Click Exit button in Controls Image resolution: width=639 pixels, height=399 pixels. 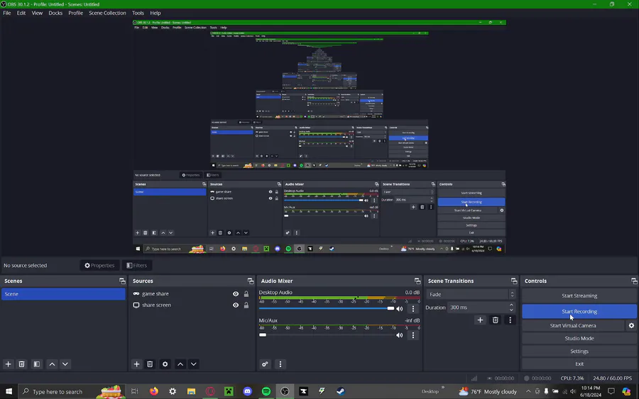(579, 364)
